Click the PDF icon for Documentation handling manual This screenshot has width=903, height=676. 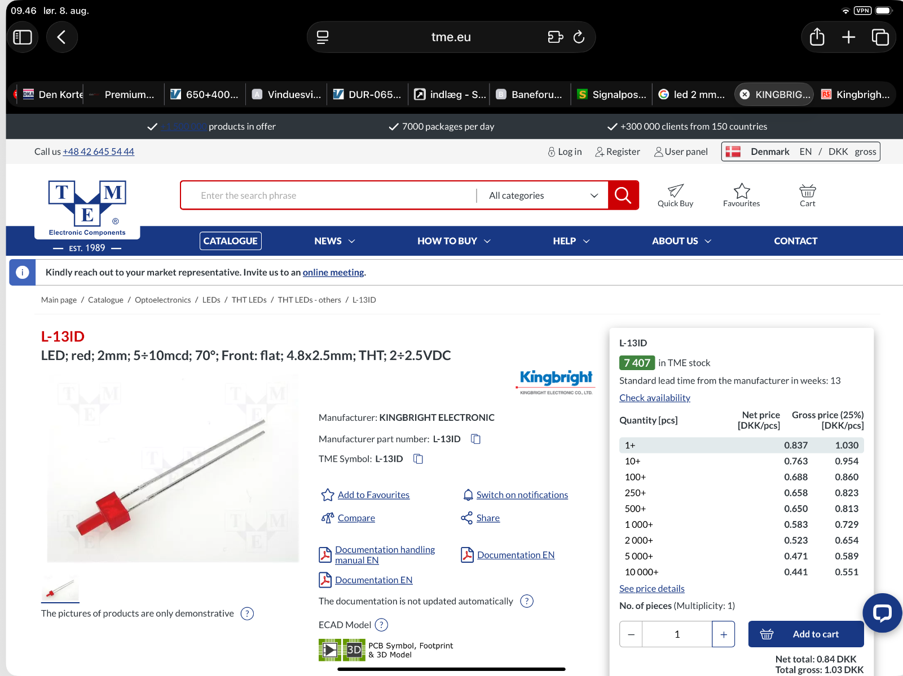click(x=325, y=555)
